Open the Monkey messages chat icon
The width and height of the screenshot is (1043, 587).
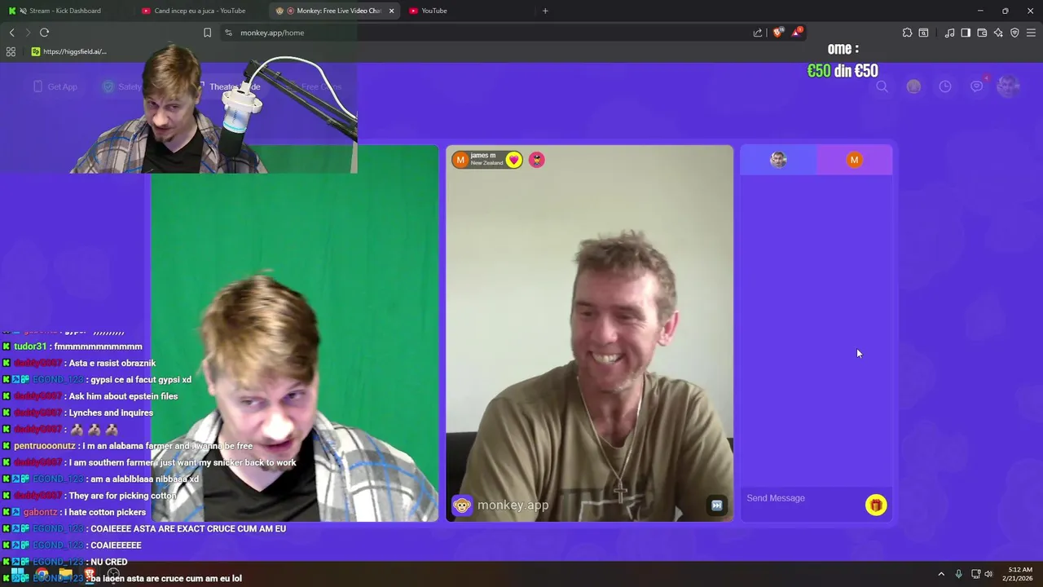pos(976,86)
